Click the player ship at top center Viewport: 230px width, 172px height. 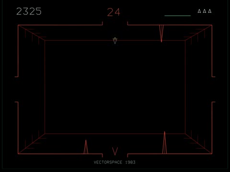click(x=115, y=41)
